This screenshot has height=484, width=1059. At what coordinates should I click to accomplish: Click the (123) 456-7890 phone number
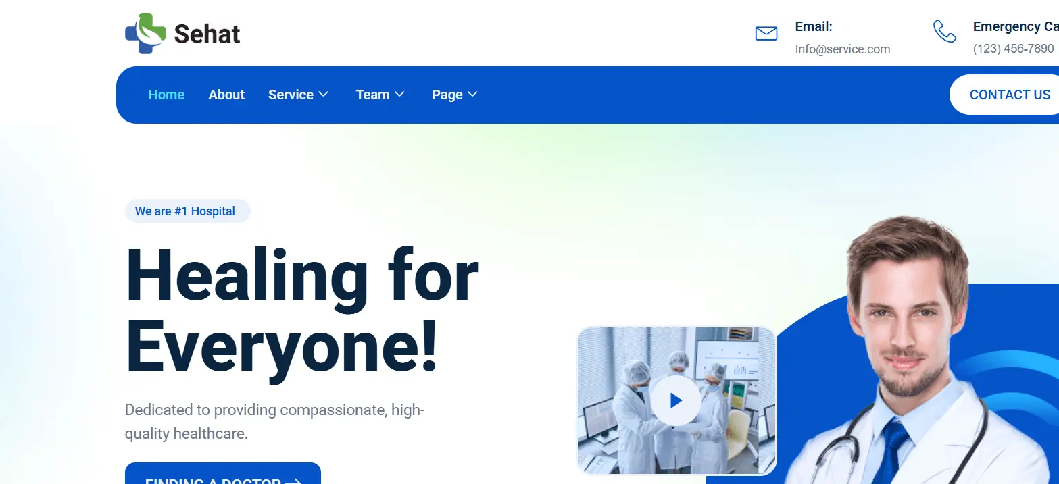click(x=1013, y=49)
